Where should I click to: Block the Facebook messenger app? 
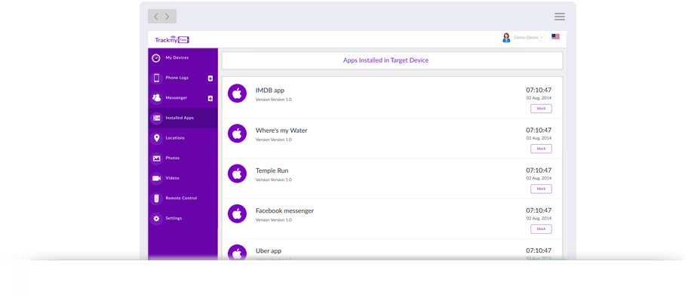click(x=541, y=229)
